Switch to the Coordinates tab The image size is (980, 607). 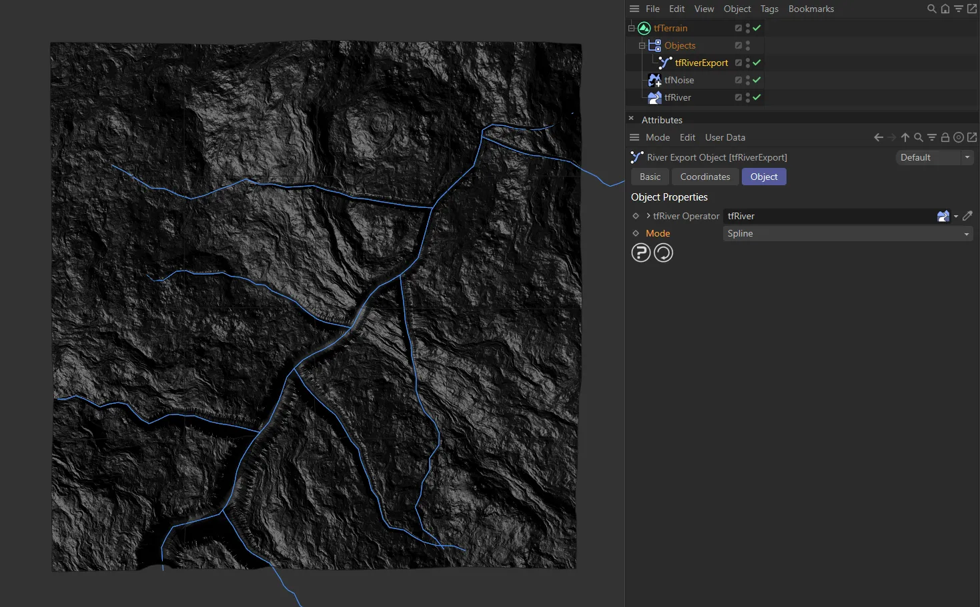[704, 177]
